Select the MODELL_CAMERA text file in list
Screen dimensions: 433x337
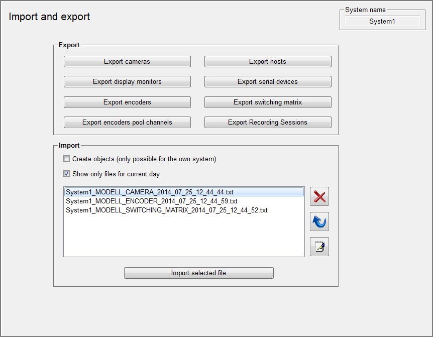click(x=150, y=192)
